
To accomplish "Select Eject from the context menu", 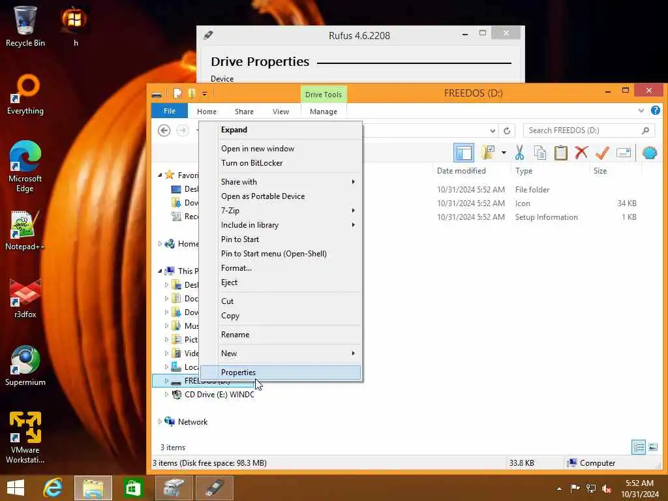I will pos(281,282).
